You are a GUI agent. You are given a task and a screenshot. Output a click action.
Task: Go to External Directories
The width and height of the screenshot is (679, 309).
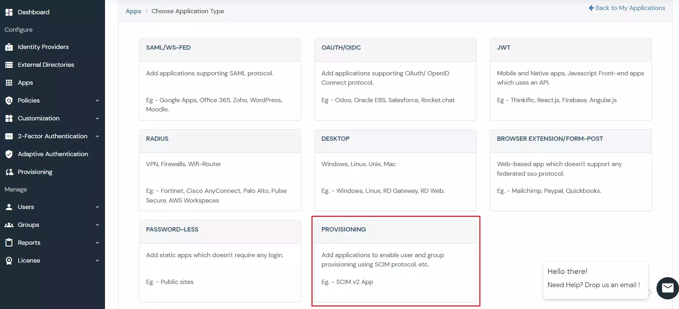pos(46,65)
